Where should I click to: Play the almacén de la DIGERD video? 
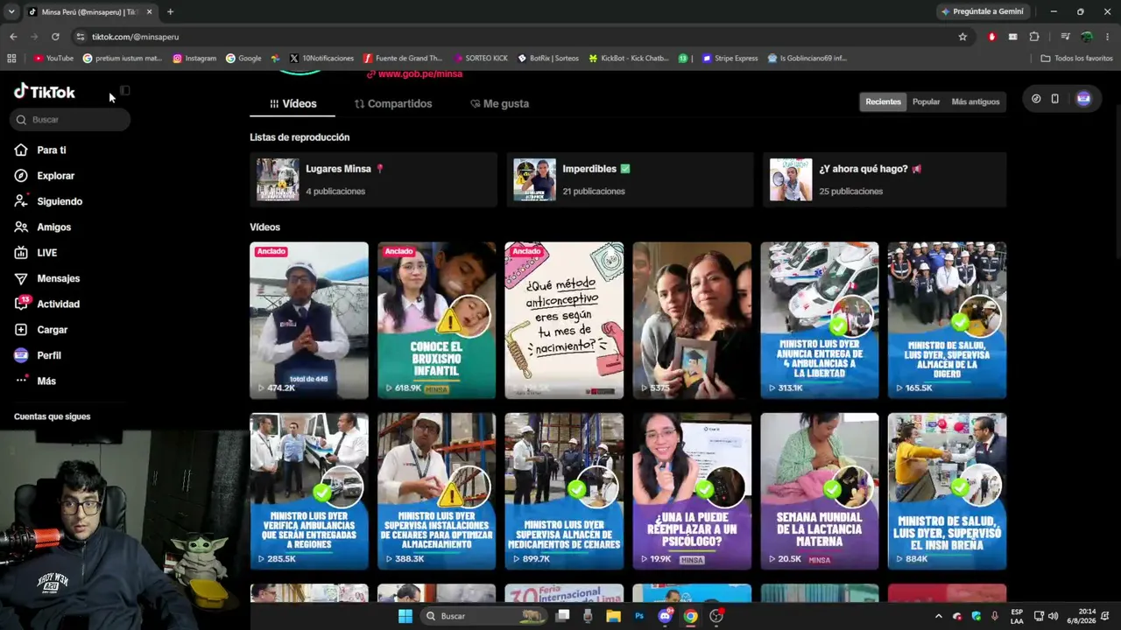948,320
